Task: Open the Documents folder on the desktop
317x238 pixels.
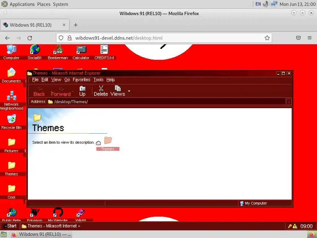Action: 11,75
